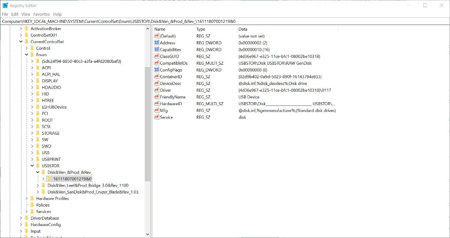Open the Favorites menu
The width and height of the screenshot is (450, 238).
(42, 14)
